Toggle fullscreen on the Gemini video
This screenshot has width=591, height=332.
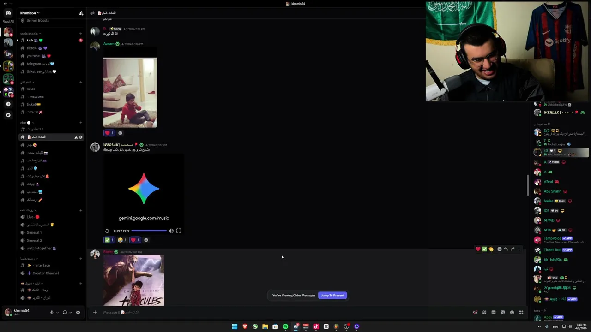179,231
